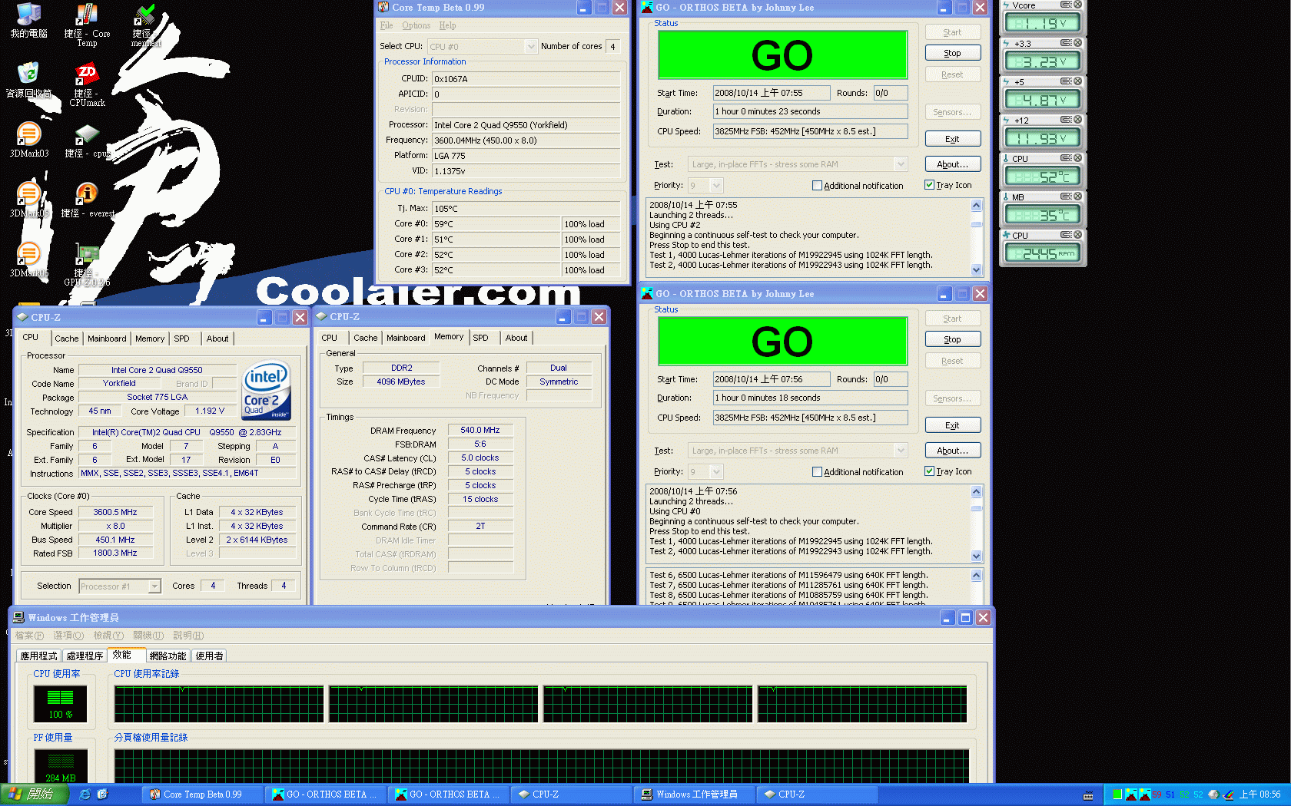
Task: Open the File menu in Core Temp
Action: pyautogui.click(x=386, y=25)
